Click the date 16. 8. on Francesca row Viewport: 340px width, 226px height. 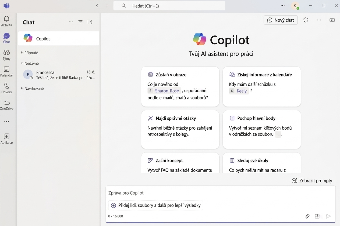coord(91,72)
